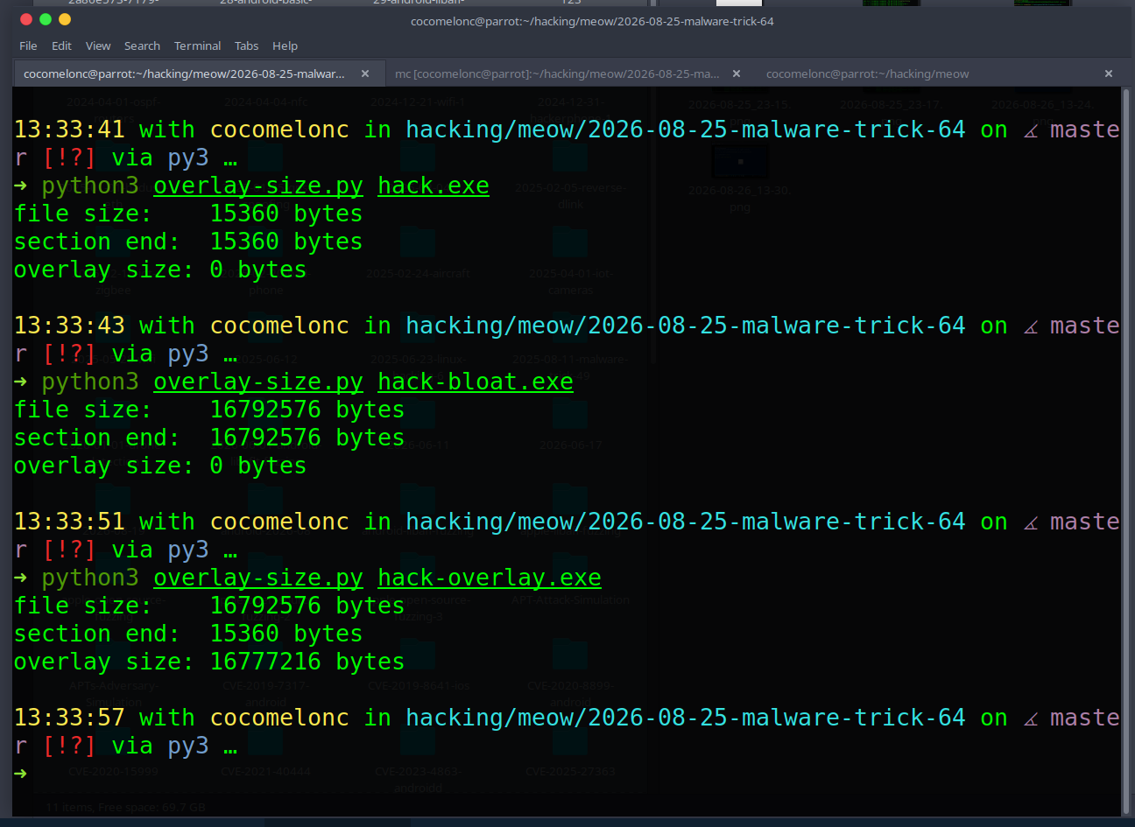Click 'section end: 15360 bytes' under hack.exe
Viewport: 1135px width, 827px height.
pos(188,242)
